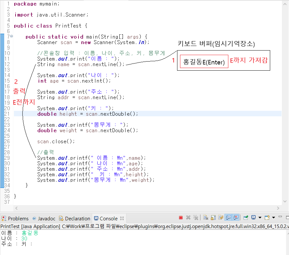Image resolution: width=289 pixels, height=255 pixels.
Task: Toggle Show Console on standard error change
Action: tap(236, 218)
